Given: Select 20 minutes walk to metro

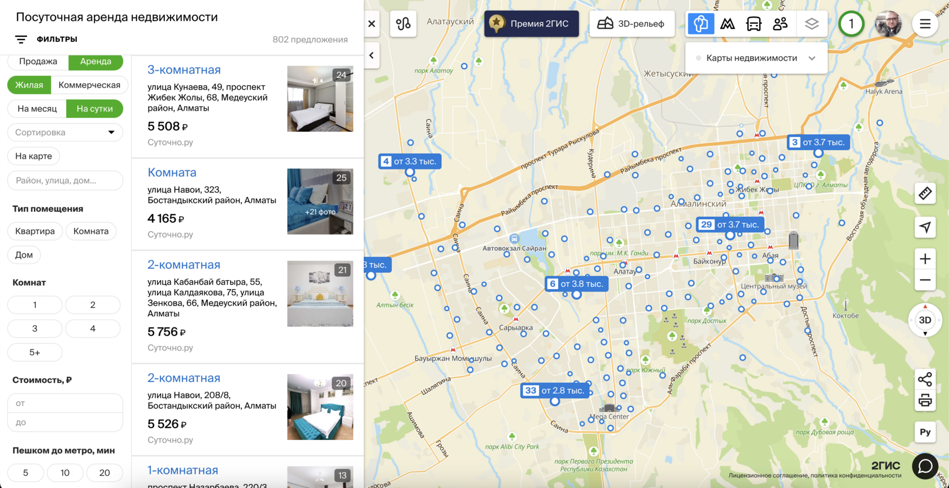Looking at the screenshot, I should [x=105, y=473].
